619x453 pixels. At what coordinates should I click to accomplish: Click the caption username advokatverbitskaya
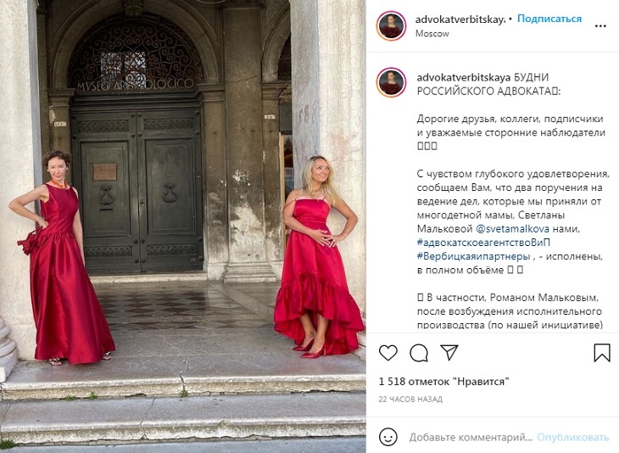(464, 77)
